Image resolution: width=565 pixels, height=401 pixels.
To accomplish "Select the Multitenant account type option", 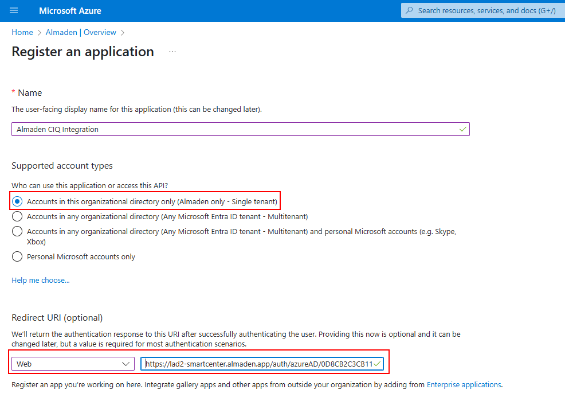I will click(17, 216).
